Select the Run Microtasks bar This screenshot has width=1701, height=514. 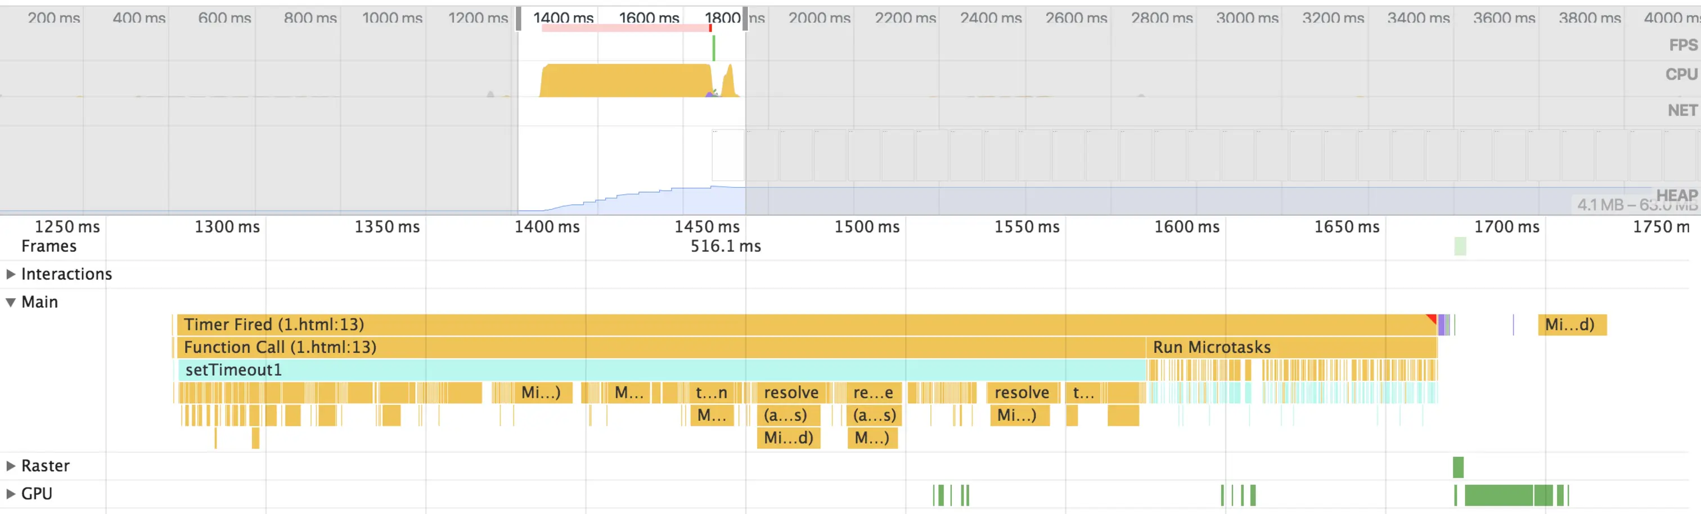click(x=1291, y=347)
